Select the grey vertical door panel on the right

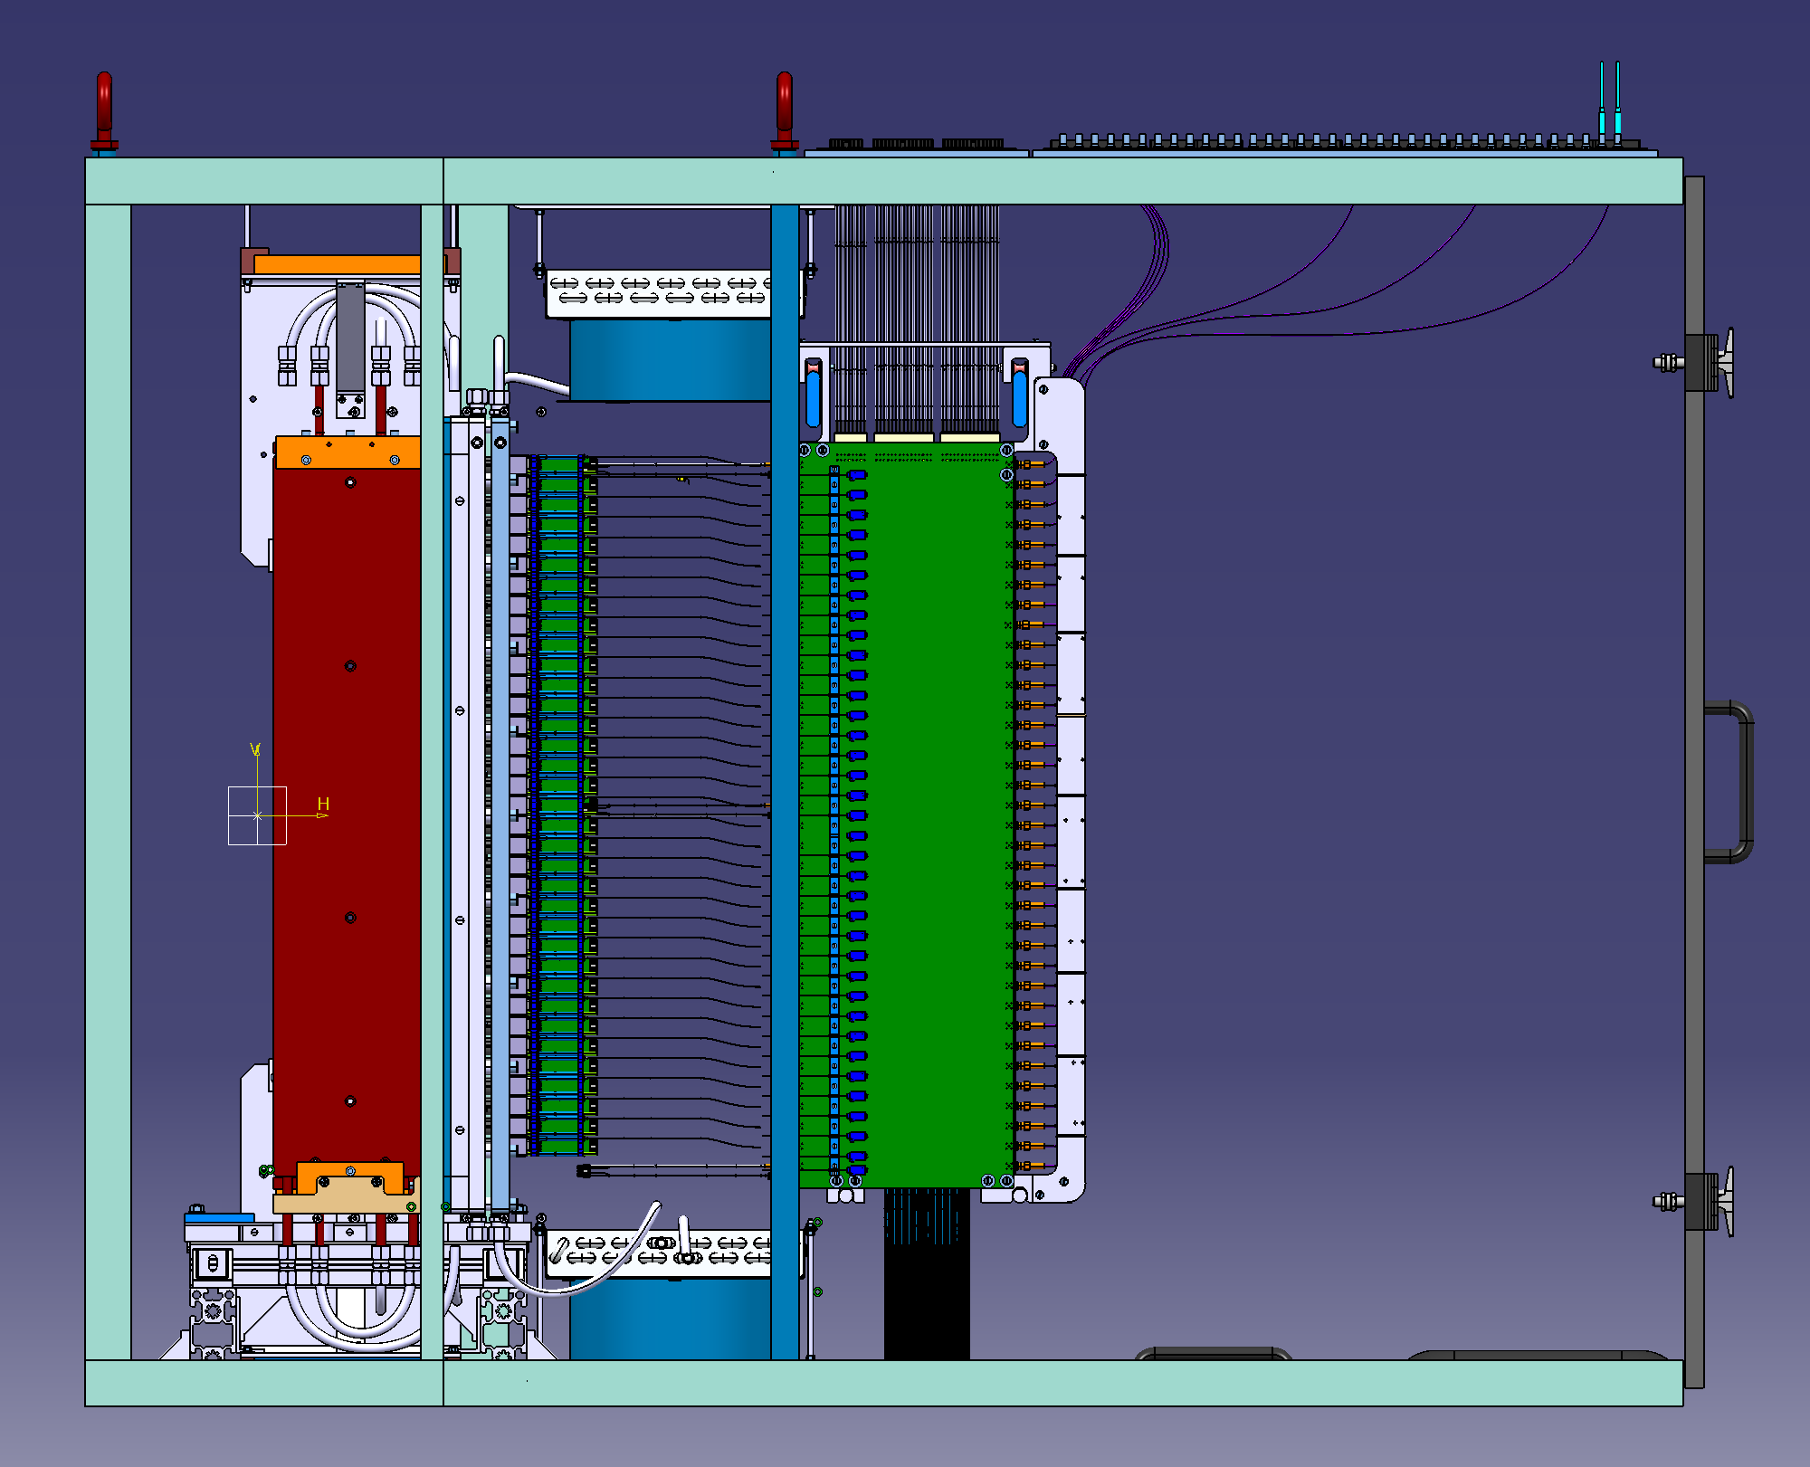pos(1694,782)
